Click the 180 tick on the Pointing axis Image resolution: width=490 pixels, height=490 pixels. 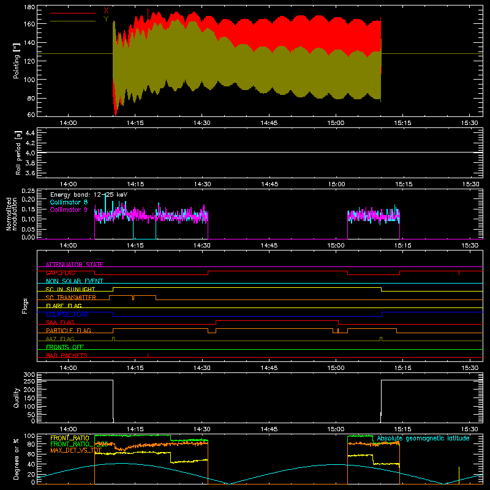[x=29, y=7]
